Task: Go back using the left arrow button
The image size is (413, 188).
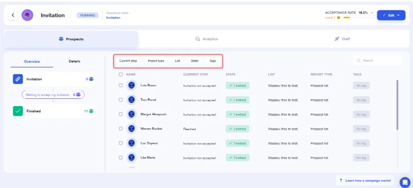Action: point(13,15)
